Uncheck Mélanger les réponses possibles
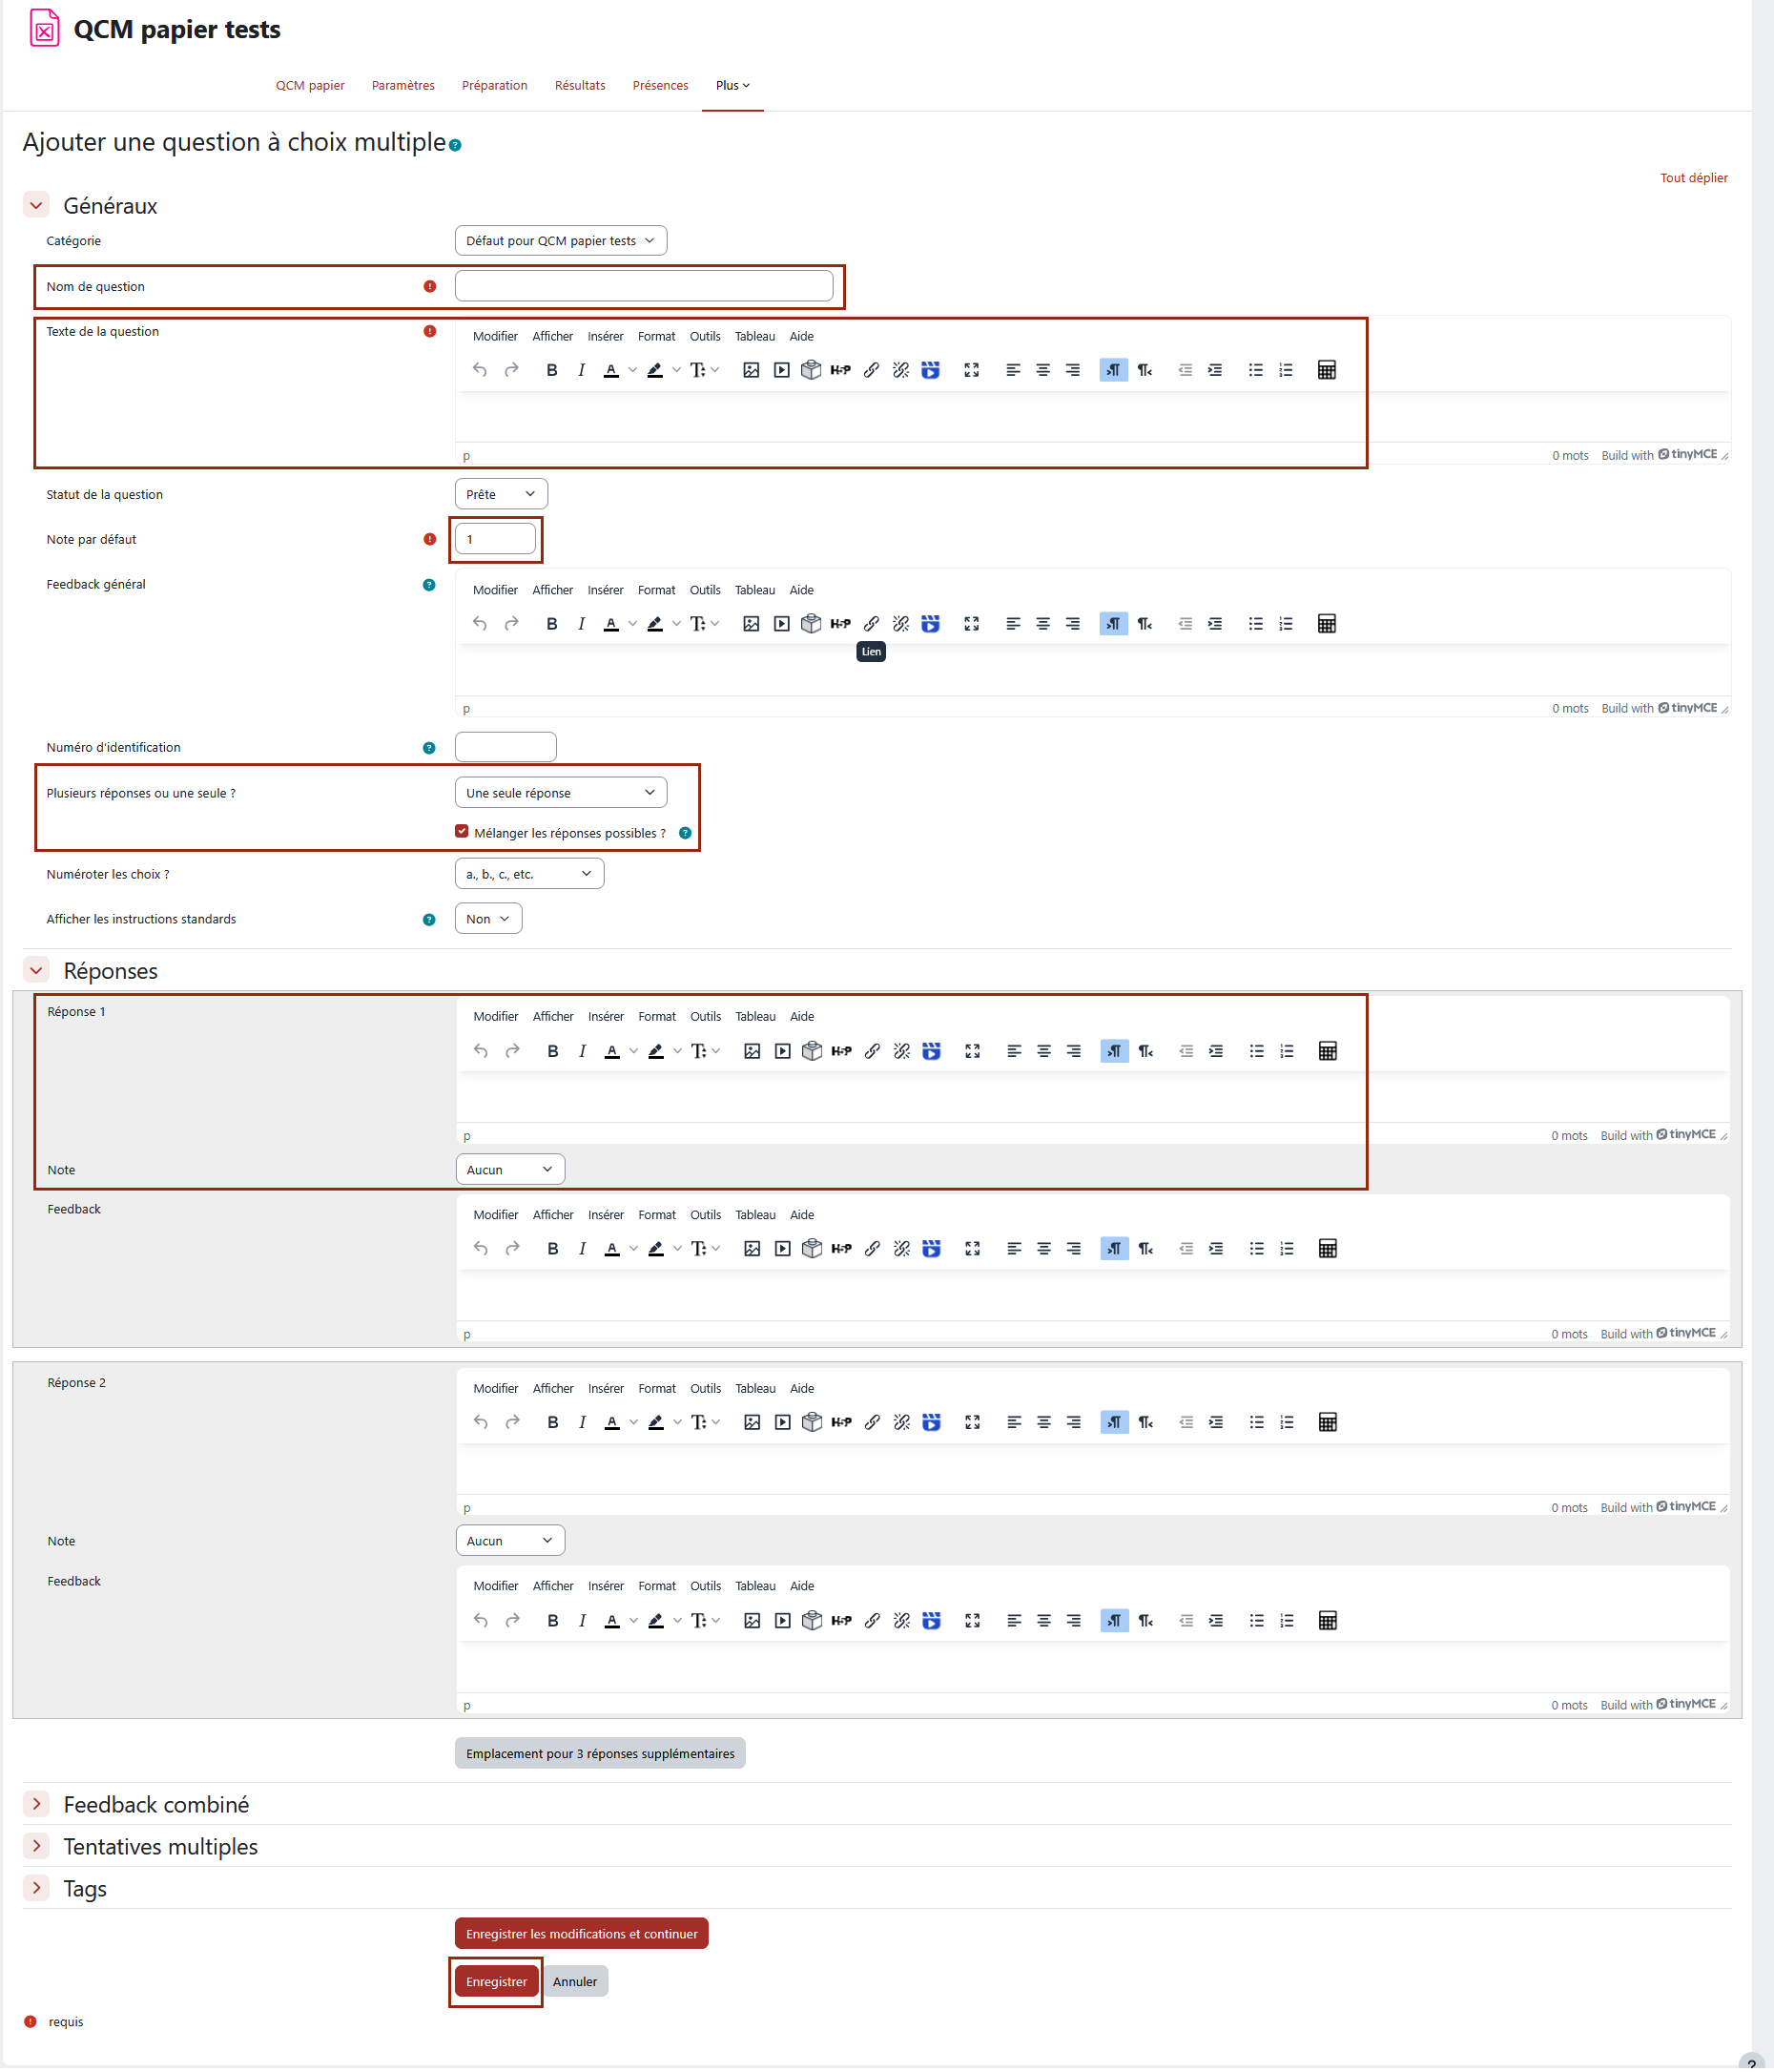 click(x=462, y=832)
